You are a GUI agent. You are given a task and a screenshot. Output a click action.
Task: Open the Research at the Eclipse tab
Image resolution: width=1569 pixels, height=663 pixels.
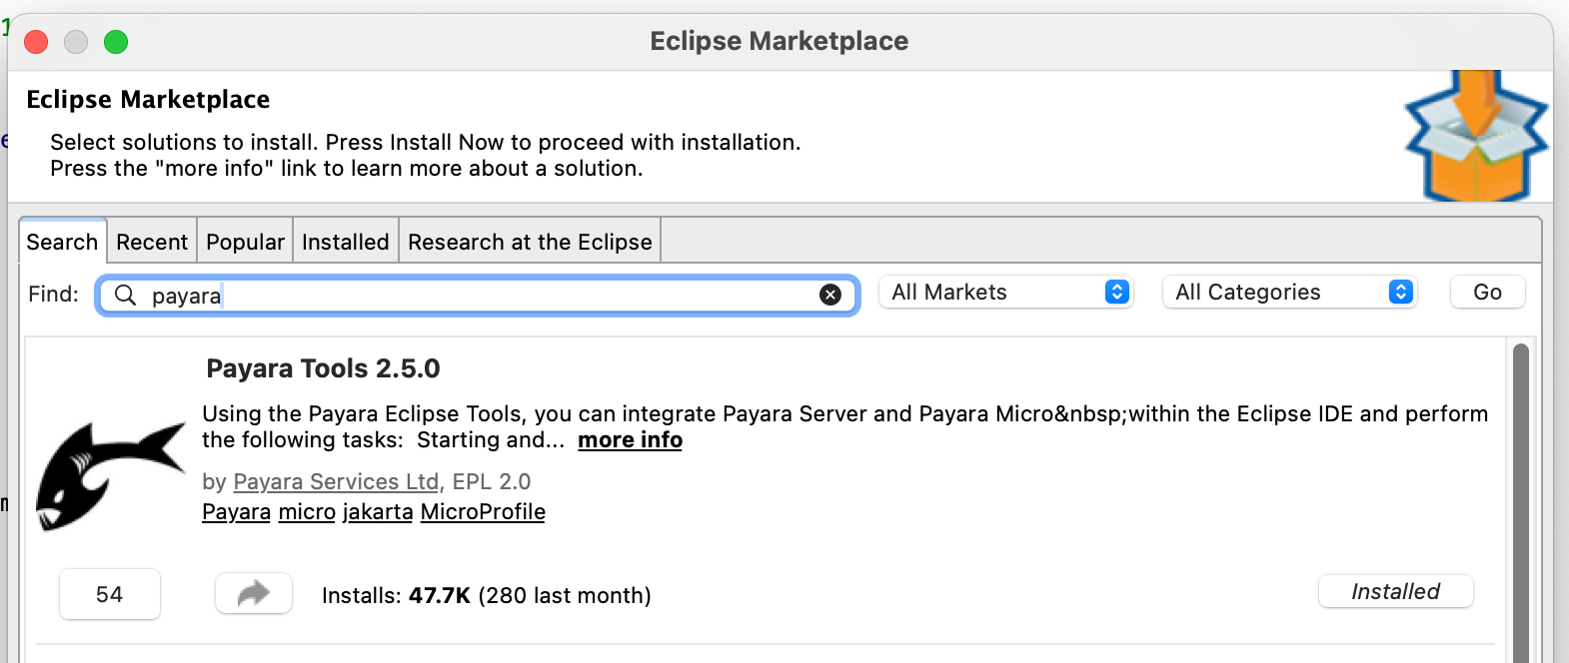coord(530,242)
